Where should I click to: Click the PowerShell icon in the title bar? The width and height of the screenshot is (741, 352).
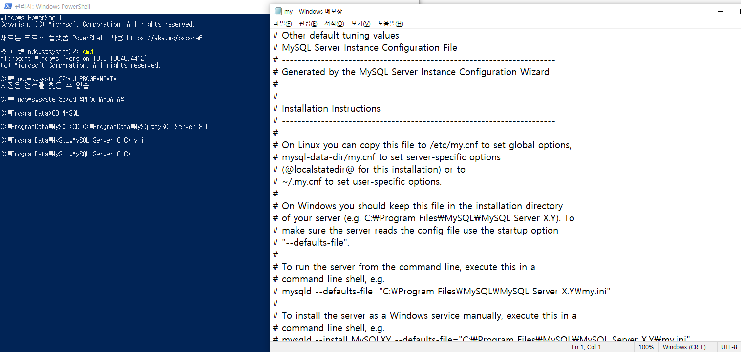[8, 6]
